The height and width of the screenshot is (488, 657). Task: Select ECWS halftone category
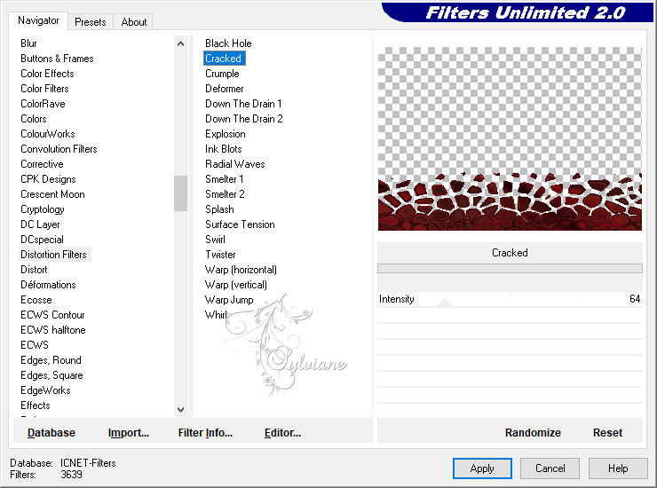(x=53, y=330)
